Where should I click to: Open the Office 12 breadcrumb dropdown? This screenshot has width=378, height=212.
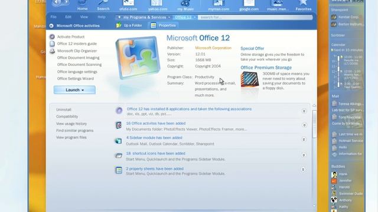click(194, 17)
